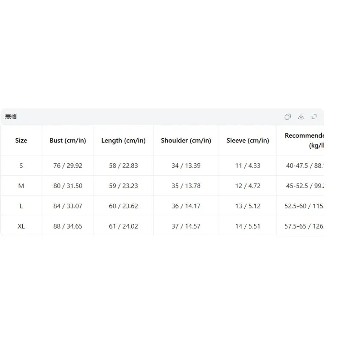Viewport: 343px width, 343px height.
Task: Select the Sleeve (cm/in) column header
Action: 248,141
